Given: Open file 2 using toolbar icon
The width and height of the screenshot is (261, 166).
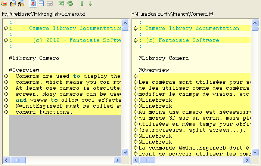Looking at the screenshot, I should tap(21, 4).
